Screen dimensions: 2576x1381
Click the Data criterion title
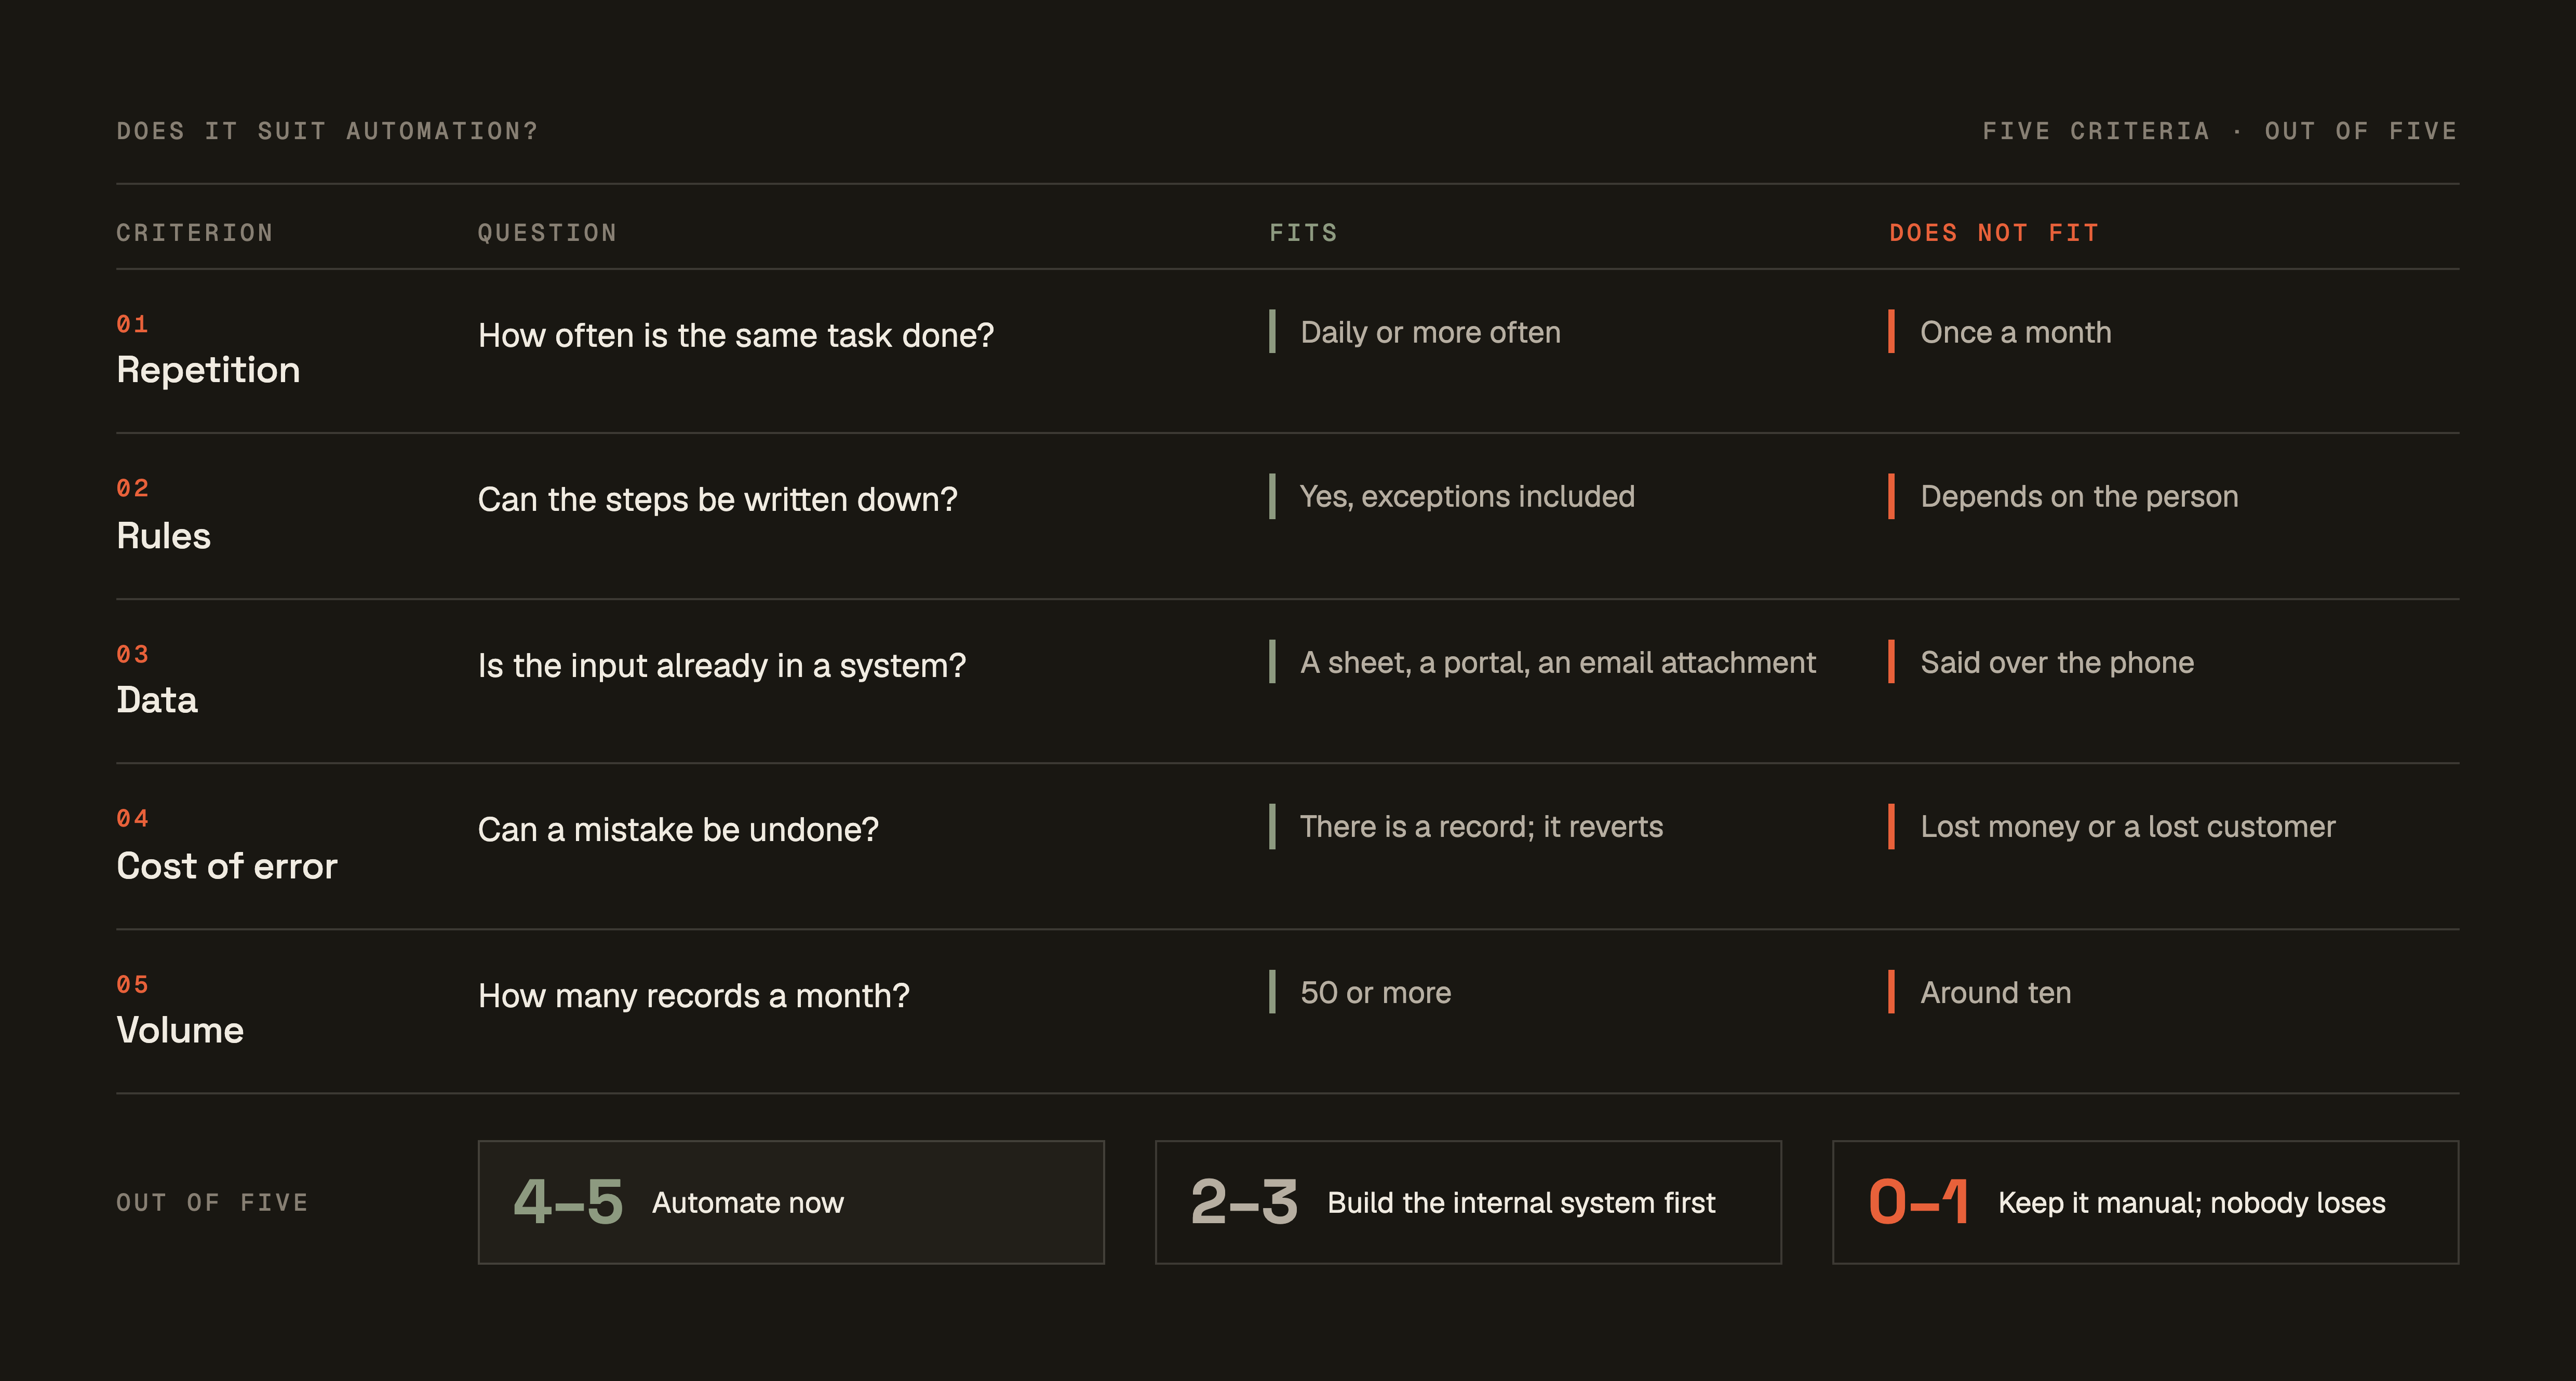point(157,700)
